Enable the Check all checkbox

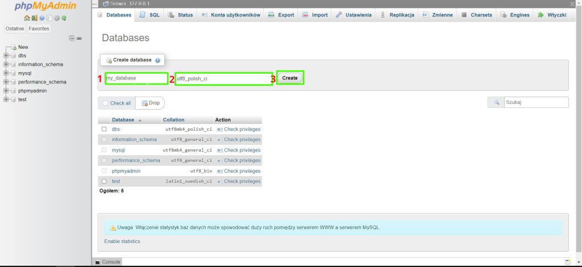tap(105, 103)
